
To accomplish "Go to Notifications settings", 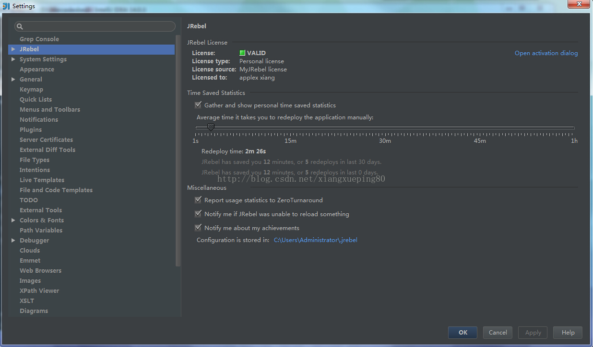I will [39, 120].
